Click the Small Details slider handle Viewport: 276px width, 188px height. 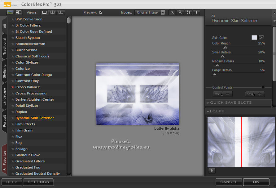coord(222,56)
